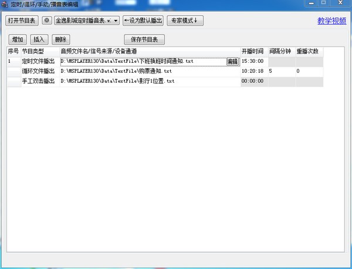Screen dimensions: 352x269
Task: Select repeat count 0 in 循环文件播出 row
Action: (x=310, y=71)
